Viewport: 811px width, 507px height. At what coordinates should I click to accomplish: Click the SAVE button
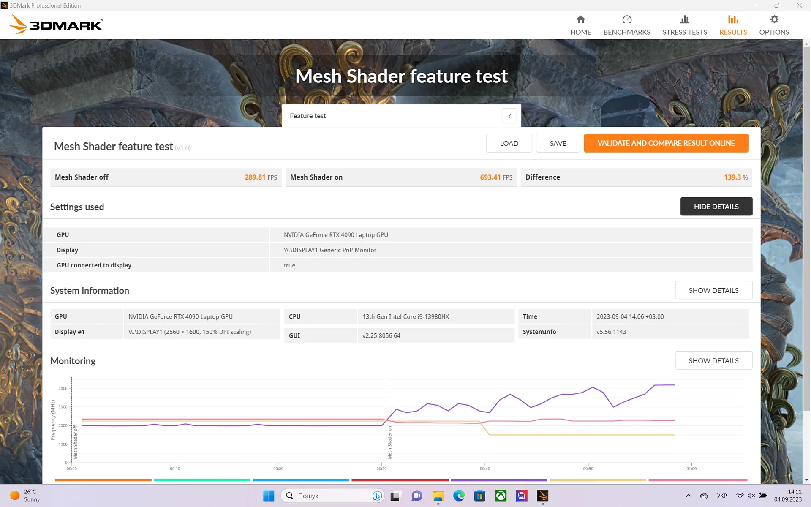point(558,143)
